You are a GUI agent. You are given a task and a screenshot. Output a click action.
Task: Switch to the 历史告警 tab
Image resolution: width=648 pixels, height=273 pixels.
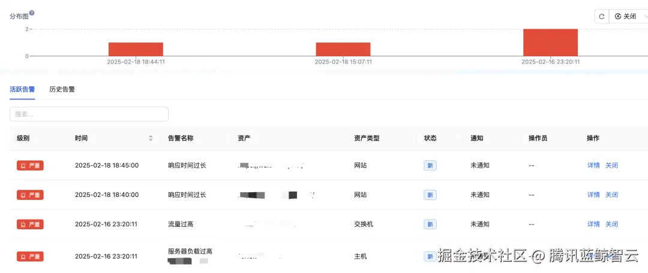click(x=62, y=89)
